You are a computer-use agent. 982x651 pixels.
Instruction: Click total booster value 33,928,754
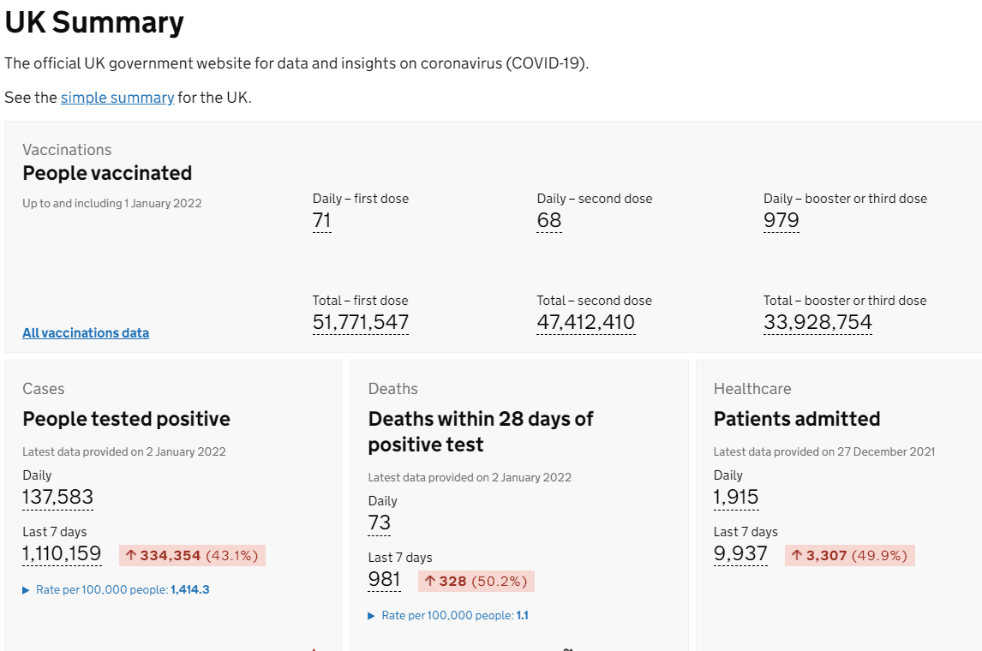(818, 322)
